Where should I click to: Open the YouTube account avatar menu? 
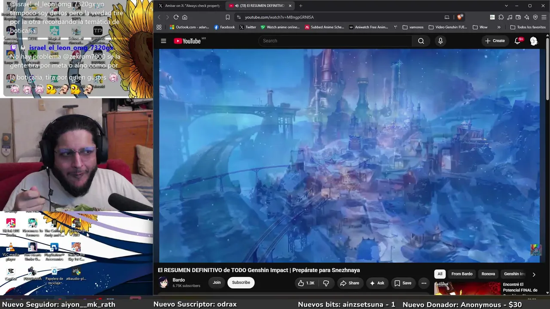pyautogui.click(x=534, y=41)
